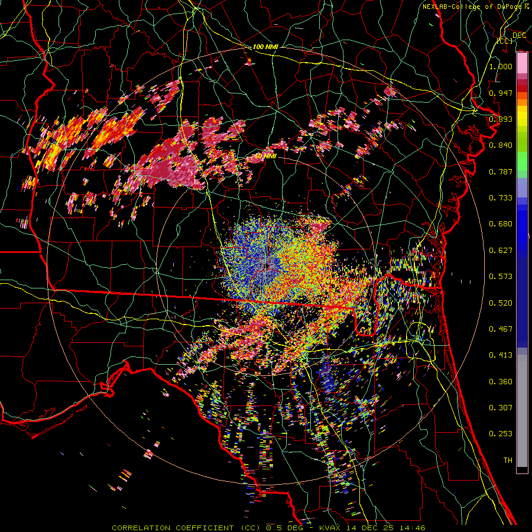
Task: Click the 0.307 scale value
Action: point(501,408)
